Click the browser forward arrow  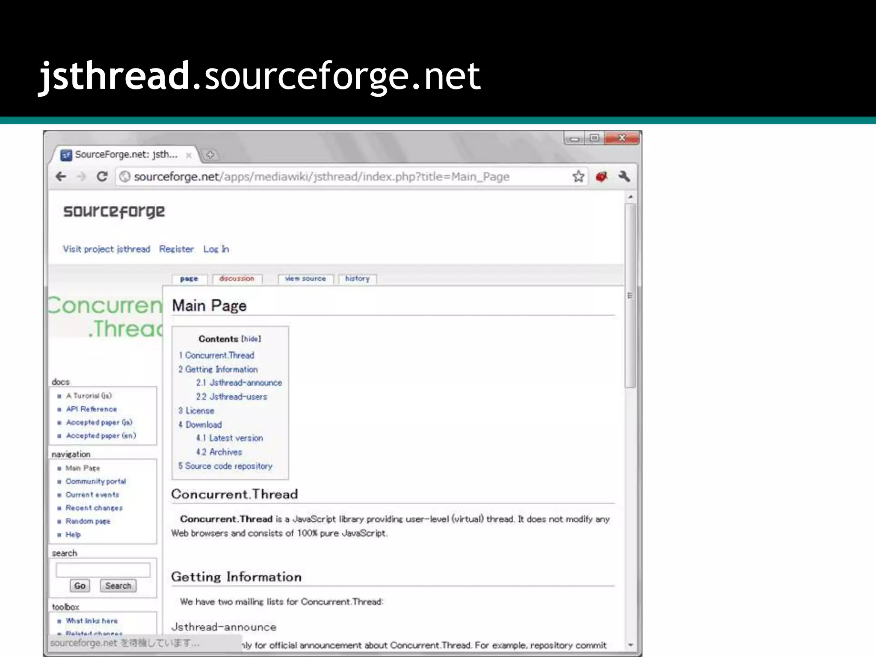point(81,176)
